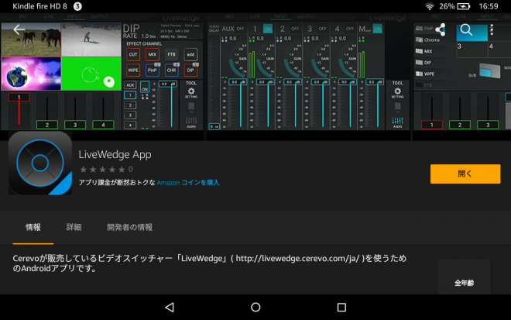This screenshot has height=320, width=511.
Task: Go back using the top-left arrow
Action: click(x=19, y=29)
